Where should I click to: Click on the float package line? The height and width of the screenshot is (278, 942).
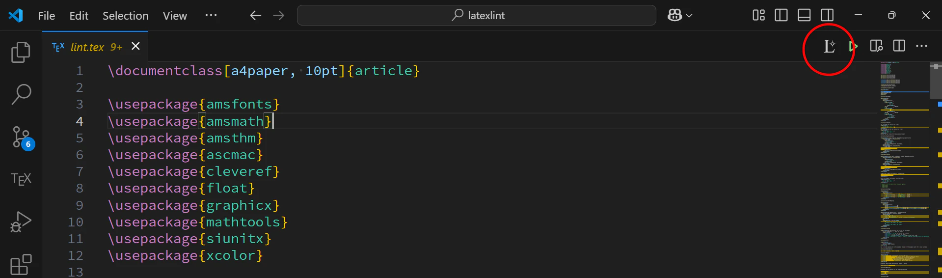[181, 188]
